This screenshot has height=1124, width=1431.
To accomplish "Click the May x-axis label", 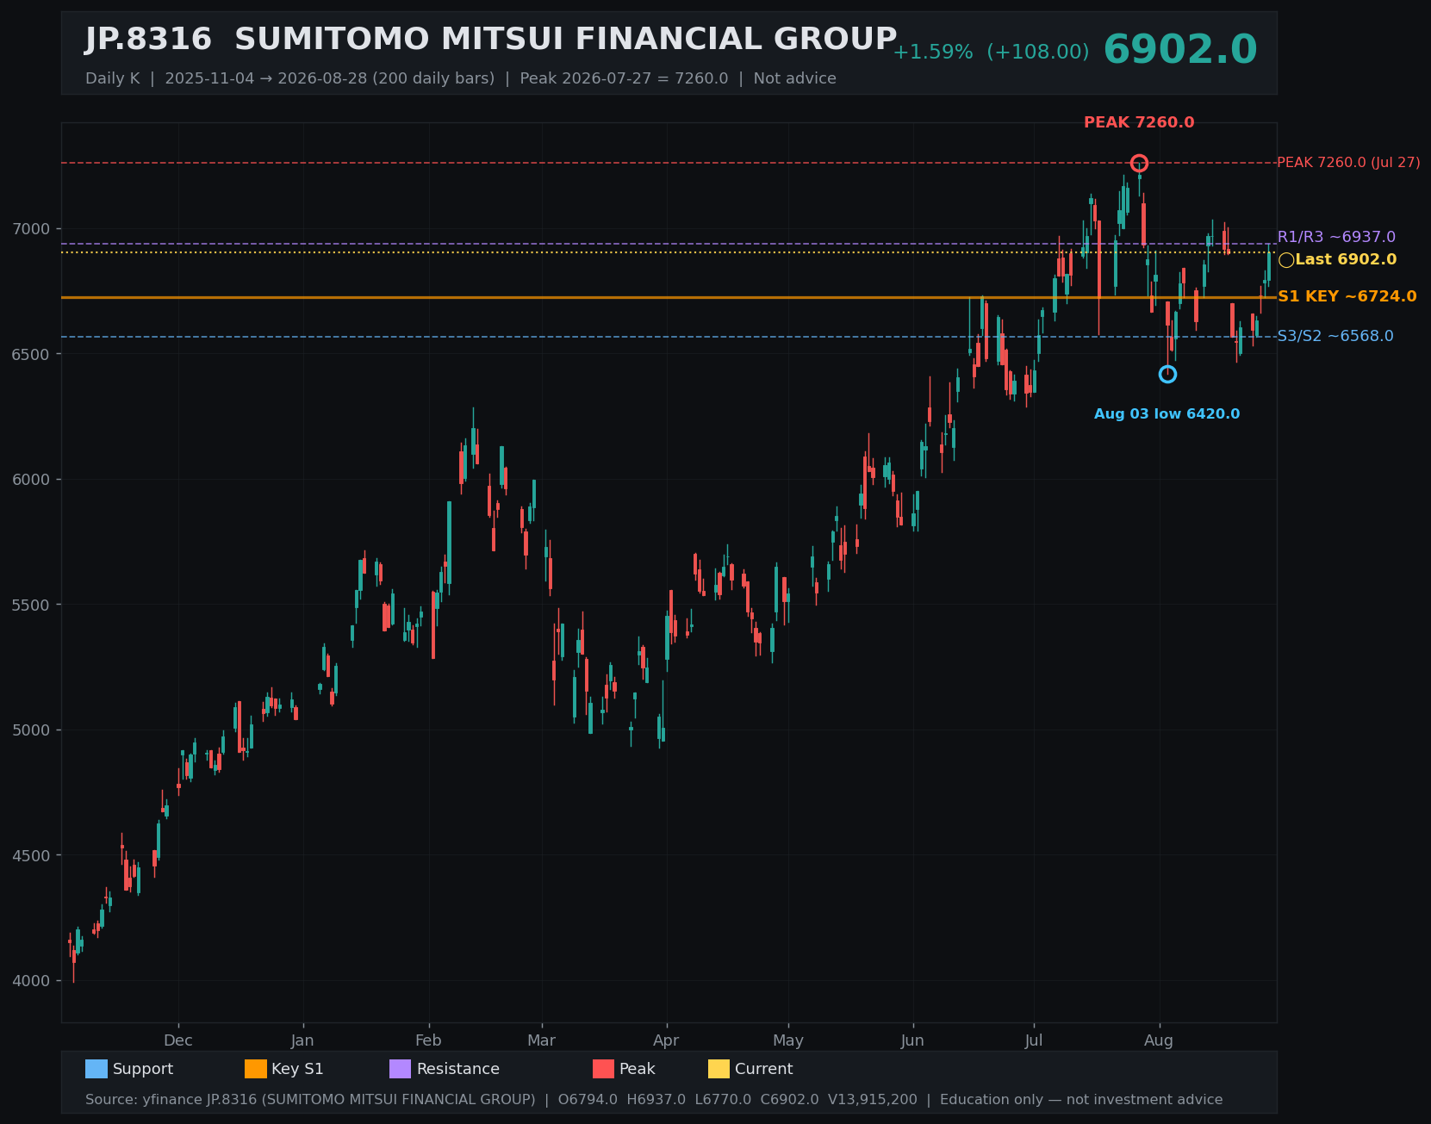I will (x=788, y=1040).
